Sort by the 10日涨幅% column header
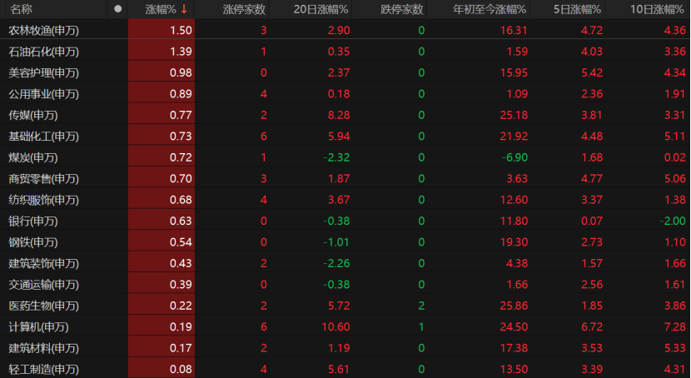 click(657, 9)
